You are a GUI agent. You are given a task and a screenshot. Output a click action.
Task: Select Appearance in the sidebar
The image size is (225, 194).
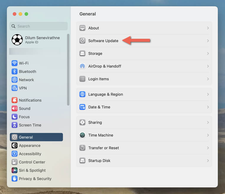click(30, 145)
